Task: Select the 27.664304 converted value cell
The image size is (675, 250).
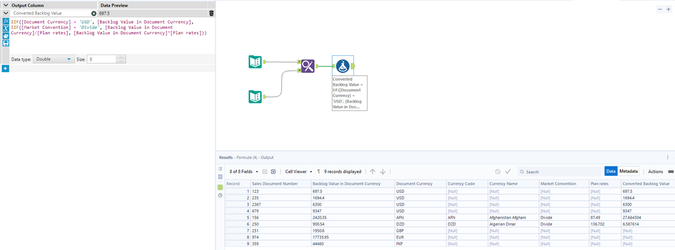Action: [648, 218]
